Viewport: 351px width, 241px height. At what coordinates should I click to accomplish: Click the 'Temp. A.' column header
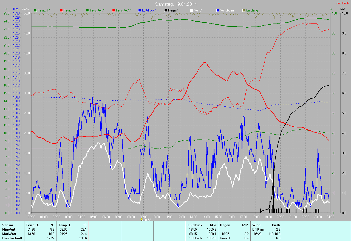[x=33, y=225]
